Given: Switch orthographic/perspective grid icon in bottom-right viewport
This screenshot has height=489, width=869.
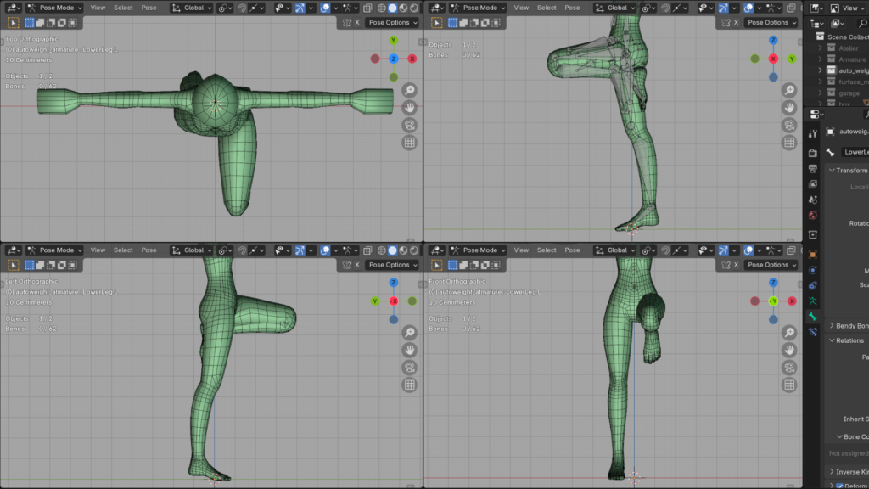Looking at the screenshot, I should 790,385.
